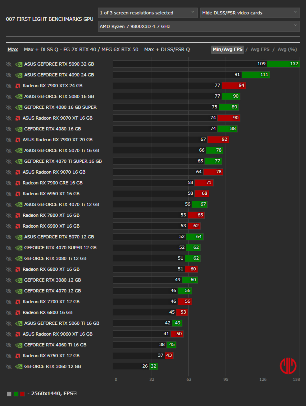The image size is (306, 406).
Task: Click AMD logo beside Radeon RX 7900 GRE
Action: coord(18,183)
